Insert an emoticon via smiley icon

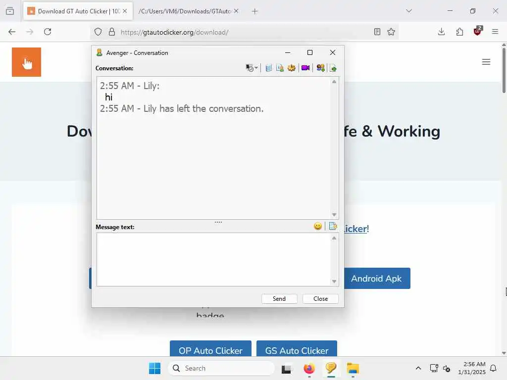click(x=318, y=226)
